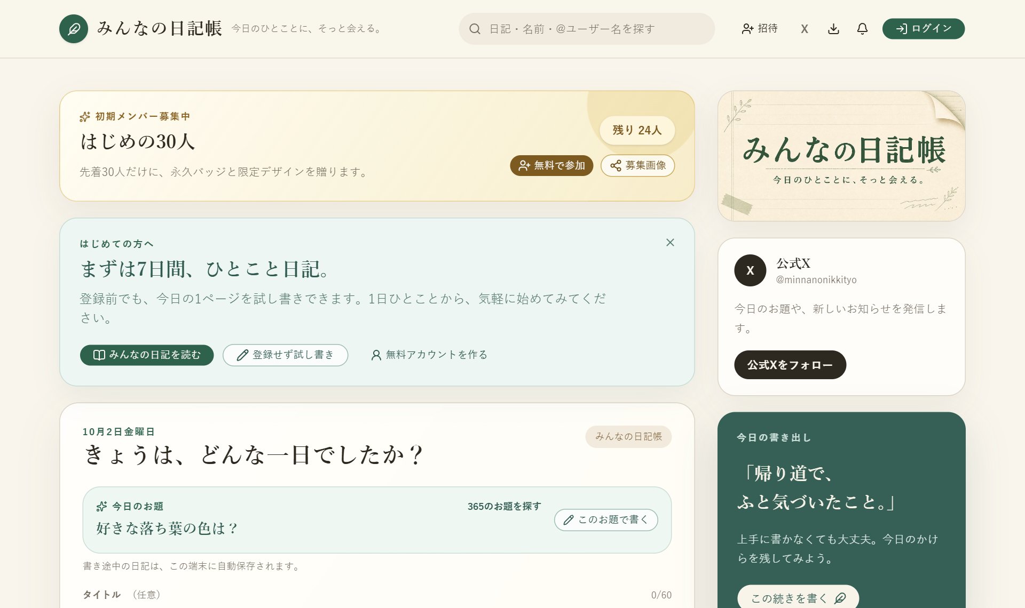This screenshot has width=1025, height=608.
Task: Open the X link in the header
Action: click(804, 29)
